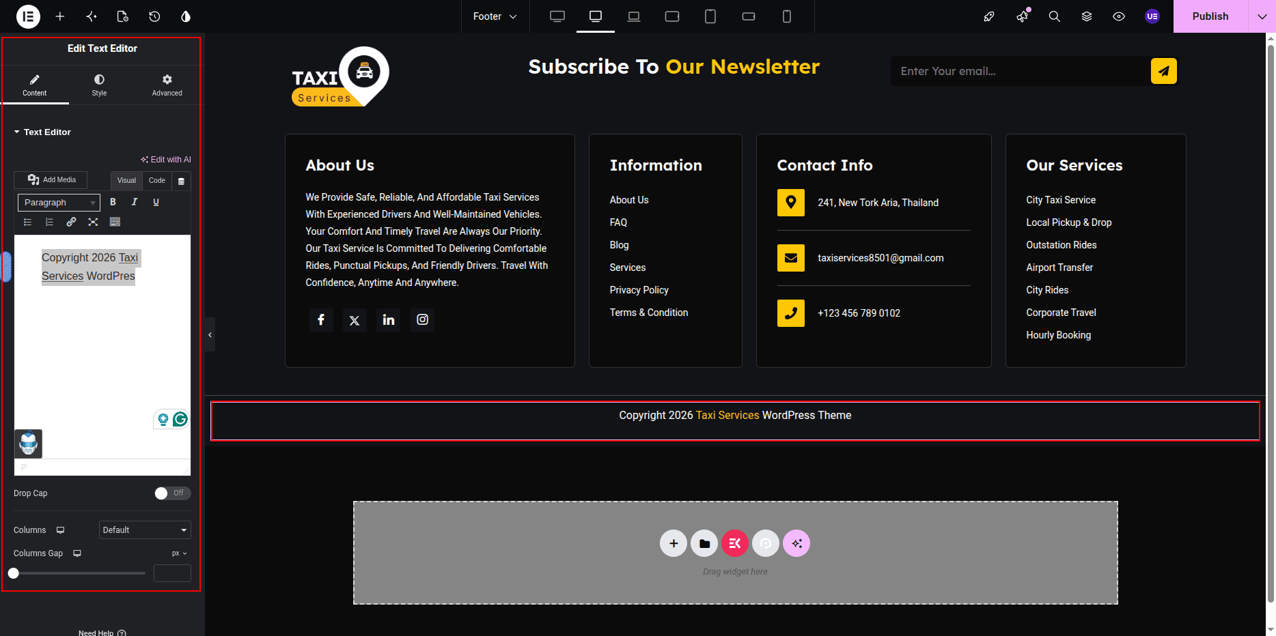Switch to the Advanced tab
Screen dimensions: 1276x636
(x=167, y=85)
